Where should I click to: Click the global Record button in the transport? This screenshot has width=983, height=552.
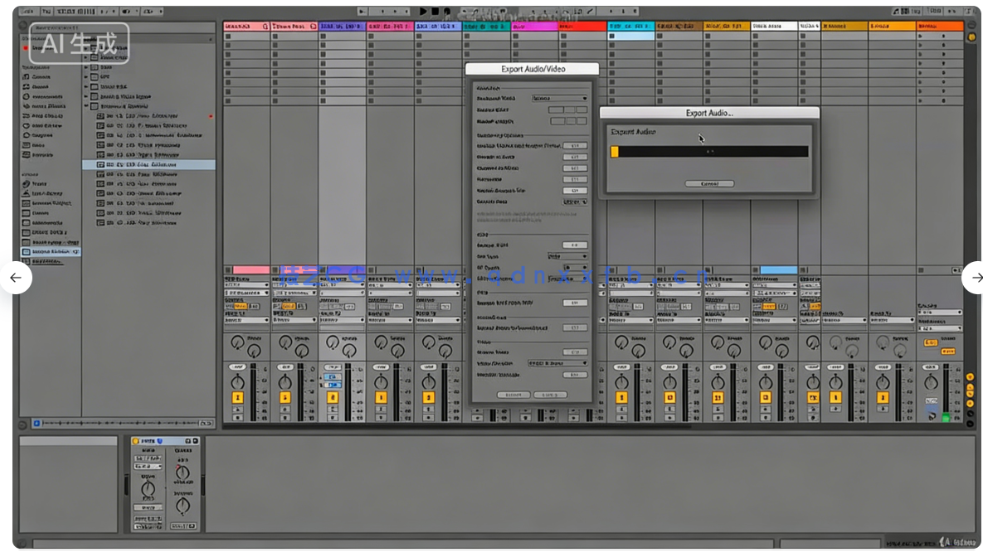(x=446, y=11)
